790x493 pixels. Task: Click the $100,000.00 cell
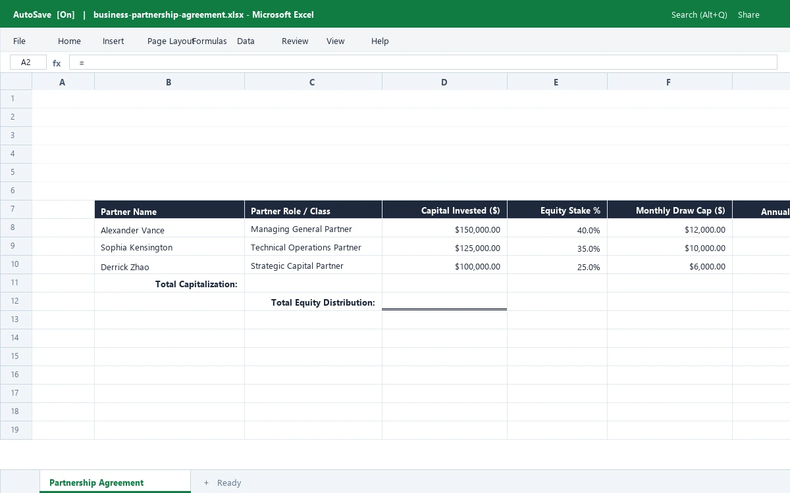tap(444, 265)
